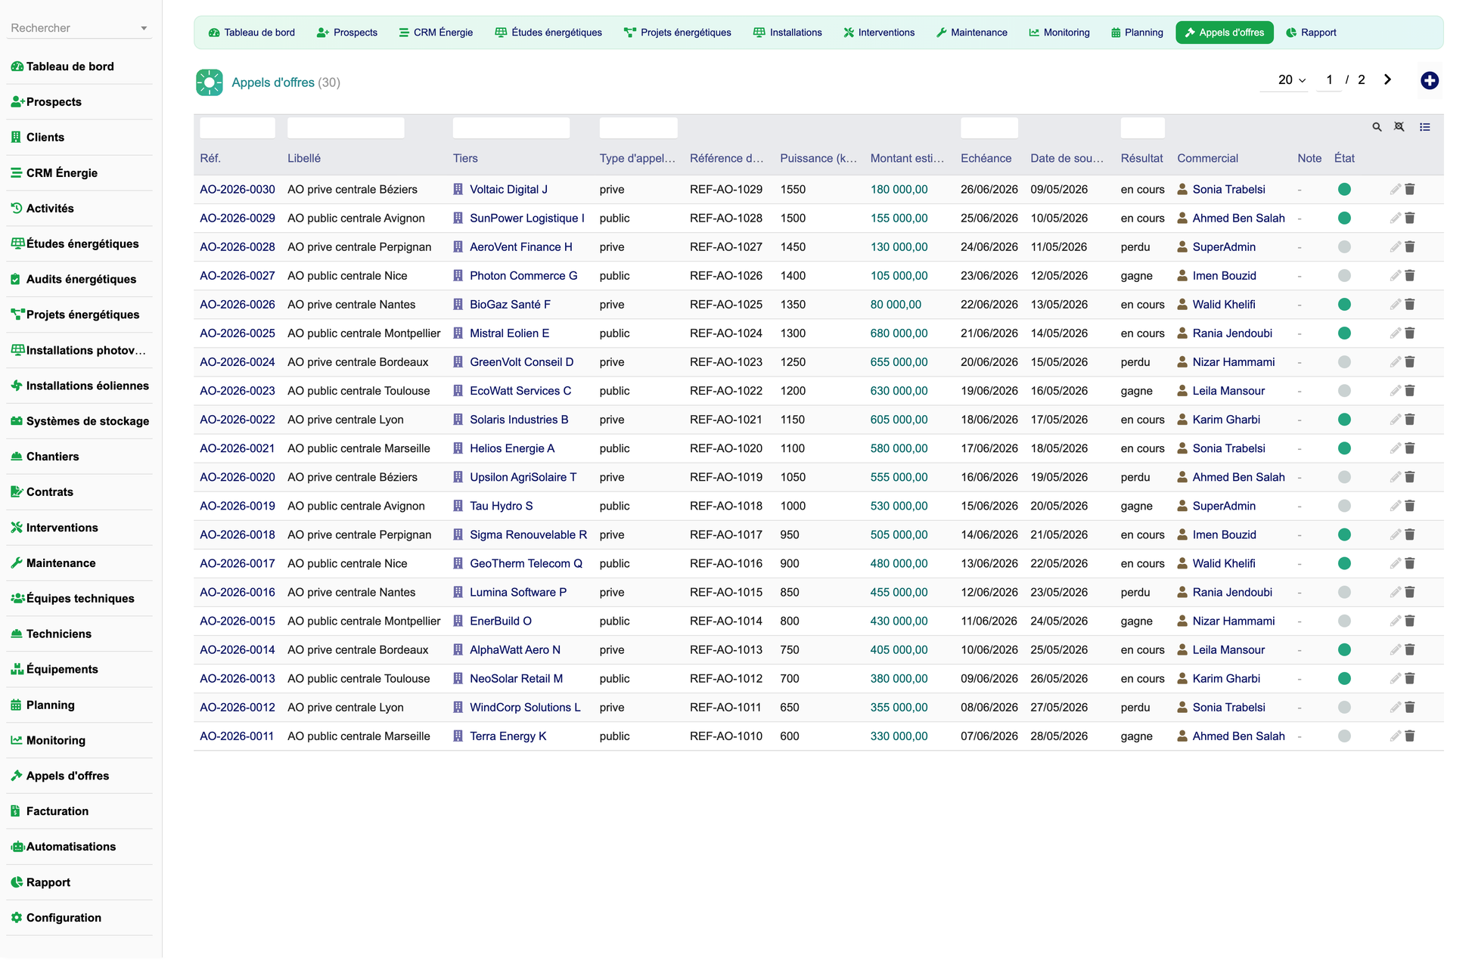Toggle green état indicator for AO-2026-0030

coord(1344,190)
